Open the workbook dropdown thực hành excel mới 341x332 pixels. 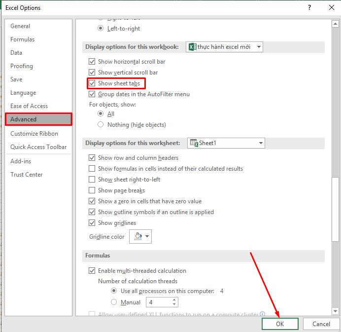[x=224, y=47]
